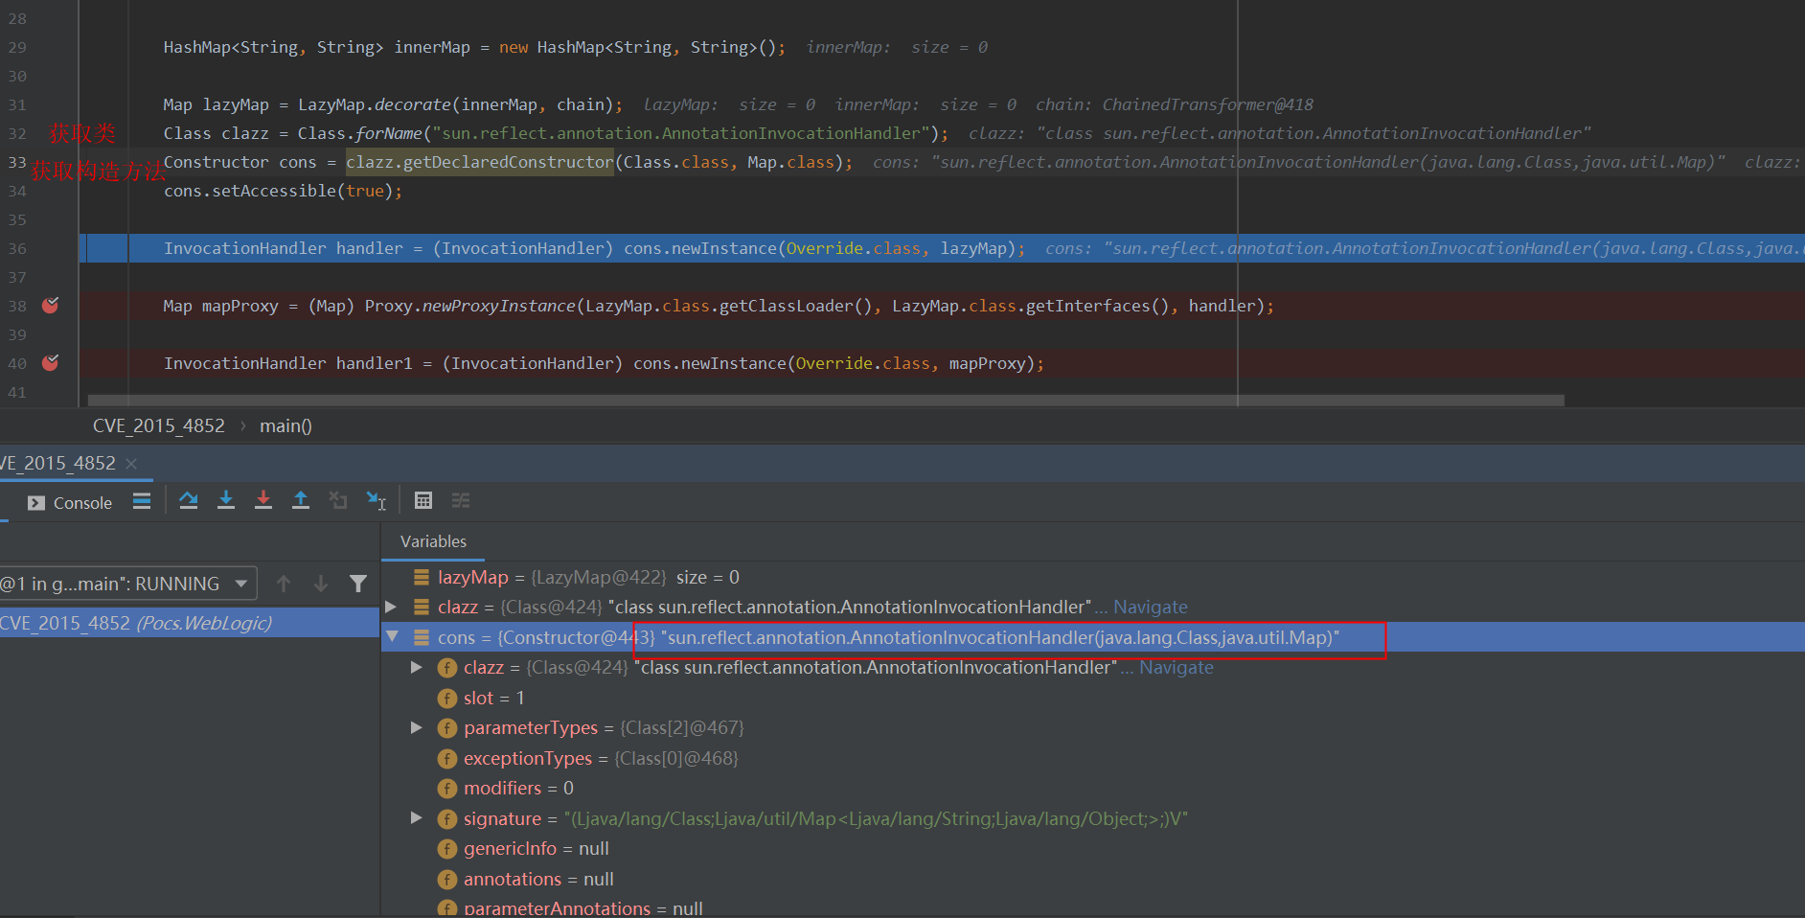The height and width of the screenshot is (918, 1805).
Task: Select the annotations = null field
Action: tap(1093, 879)
